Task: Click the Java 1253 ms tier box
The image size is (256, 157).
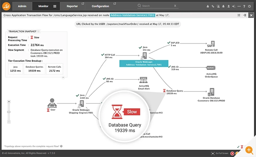Action: click(x=15, y=69)
